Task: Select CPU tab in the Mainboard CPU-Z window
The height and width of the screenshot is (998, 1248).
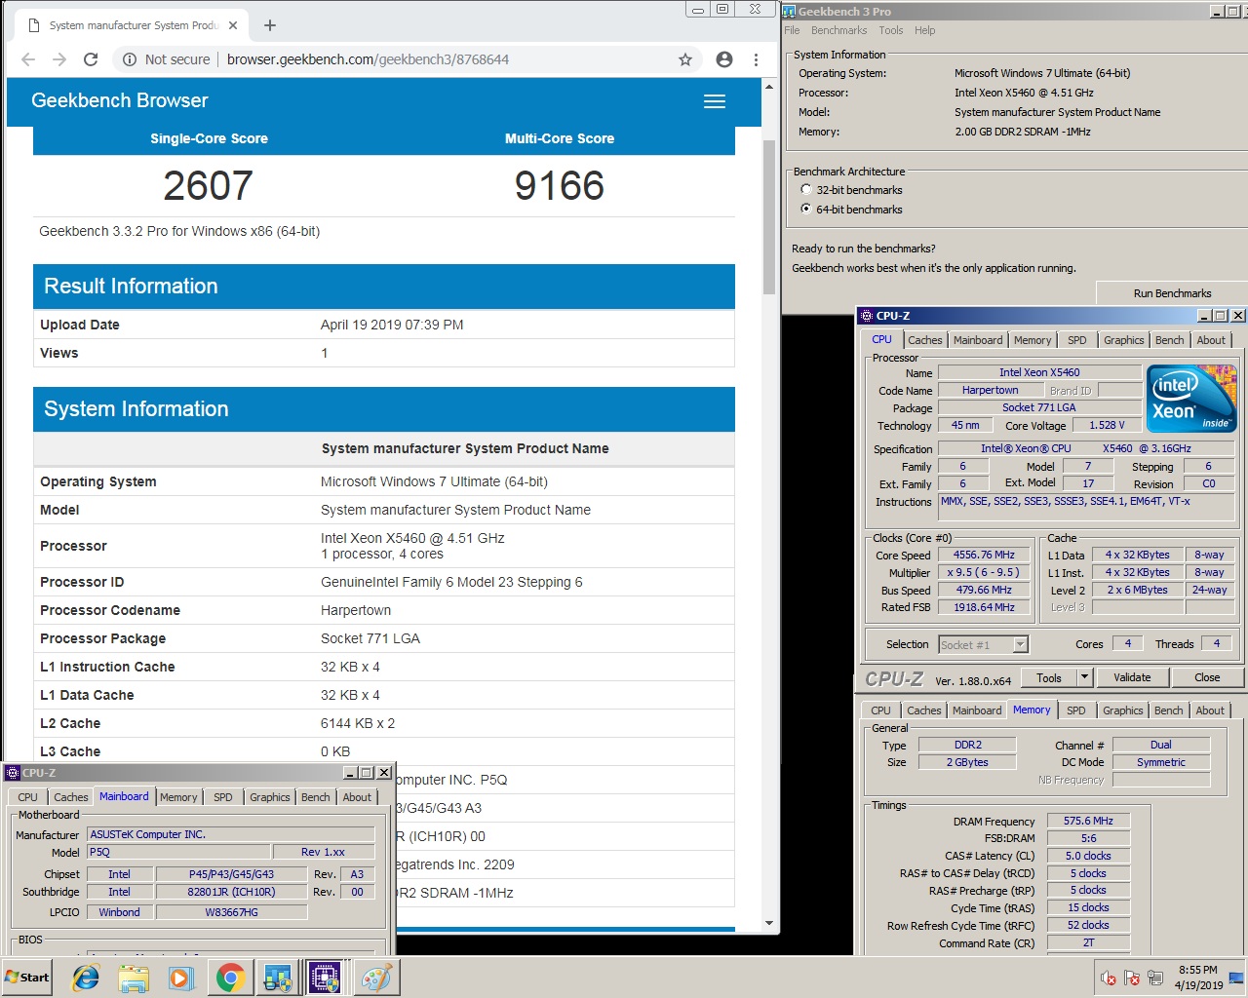Action: (28, 797)
